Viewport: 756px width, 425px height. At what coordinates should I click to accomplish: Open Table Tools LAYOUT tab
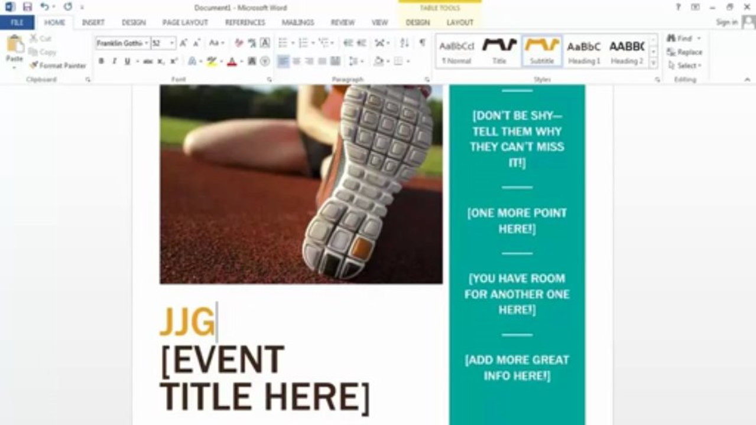pyautogui.click(x=460, y=22)
